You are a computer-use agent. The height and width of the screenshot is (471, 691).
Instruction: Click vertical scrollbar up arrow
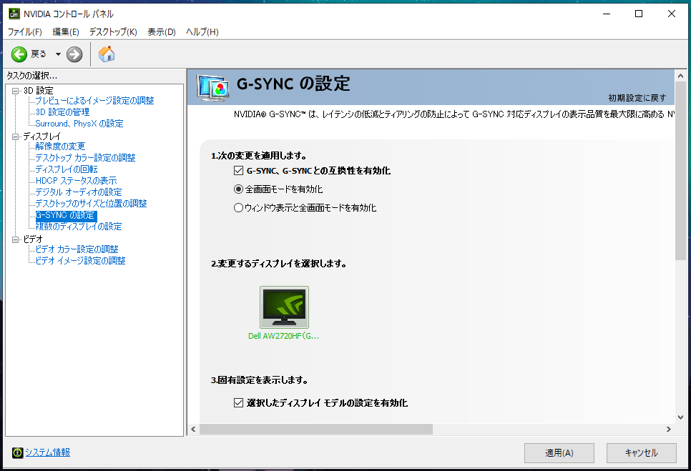(680, 76)
